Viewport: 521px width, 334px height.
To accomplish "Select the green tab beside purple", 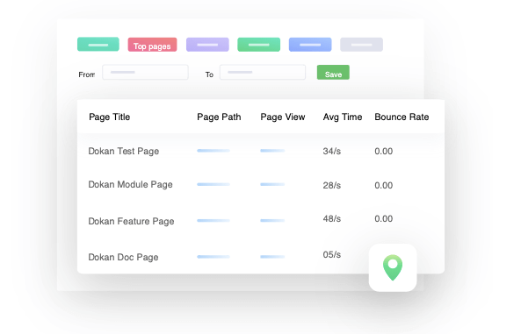I will coord(258,45).
